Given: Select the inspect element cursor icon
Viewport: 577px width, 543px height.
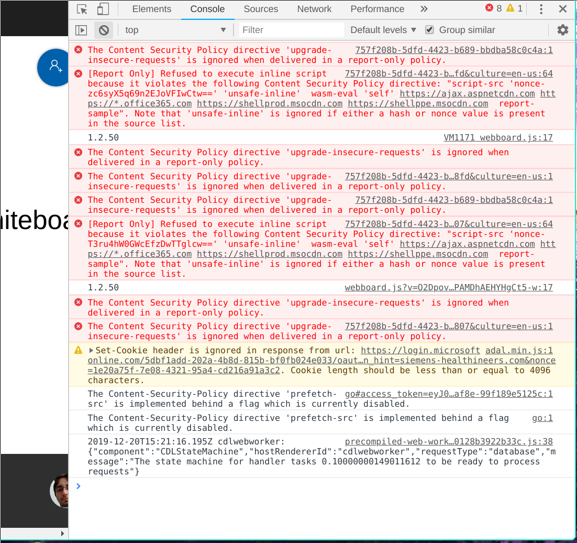Looking at the screenshot, I should (81, 9).
